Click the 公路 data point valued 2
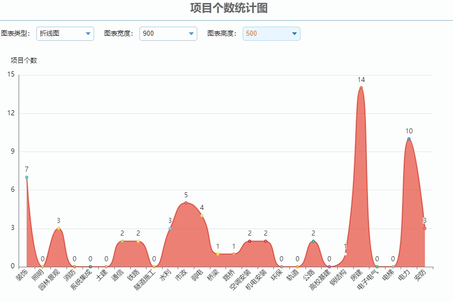Screen dimensions: 453x302 click(x=313, y=241)
